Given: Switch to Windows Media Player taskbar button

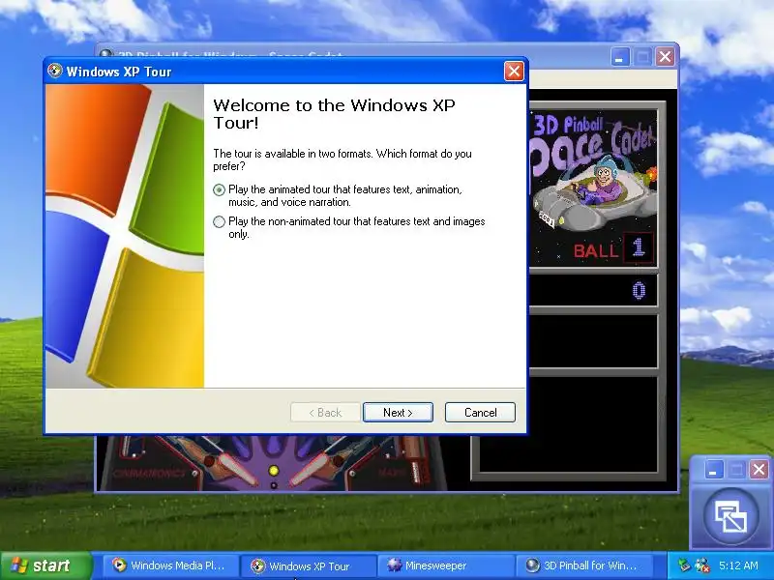Looking at the screenshot, I should (x=171, y=565).
